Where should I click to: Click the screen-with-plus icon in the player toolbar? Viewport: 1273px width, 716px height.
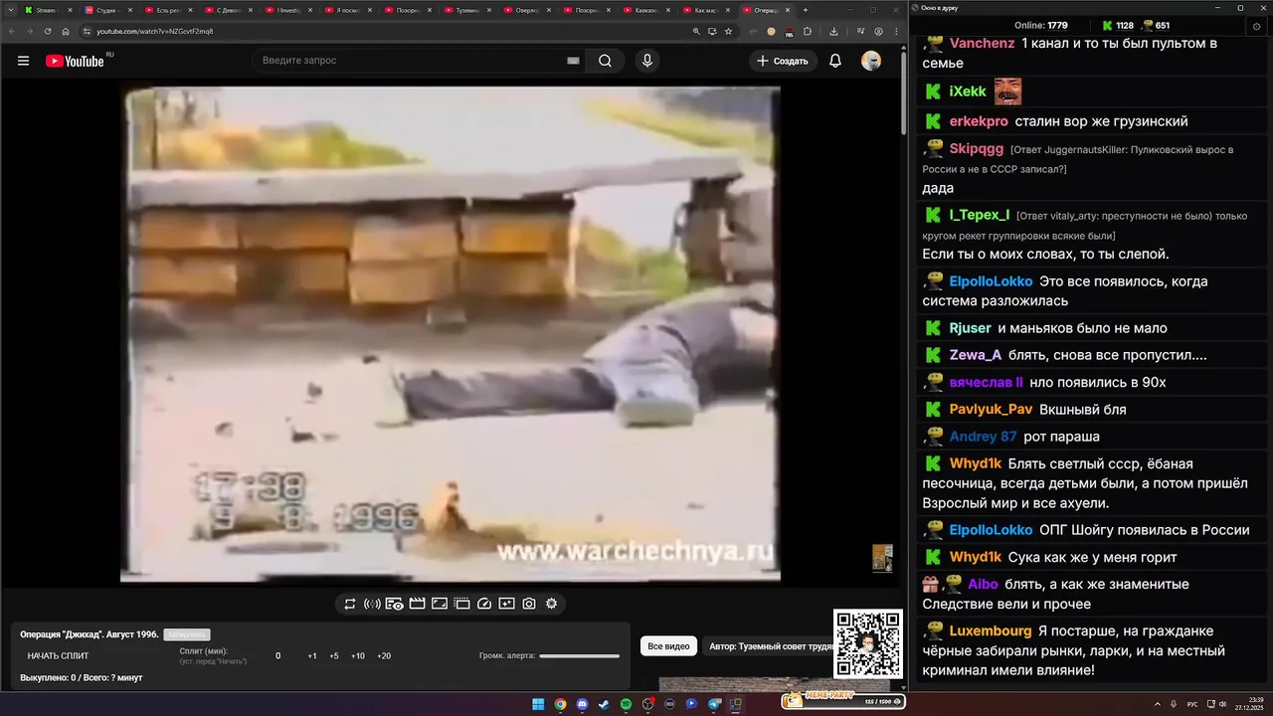(506, 604)
